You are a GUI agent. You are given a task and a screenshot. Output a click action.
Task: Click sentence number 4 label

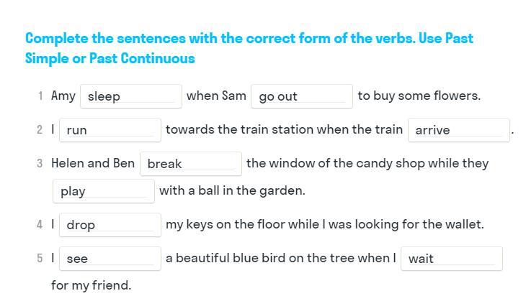point(40,225)
